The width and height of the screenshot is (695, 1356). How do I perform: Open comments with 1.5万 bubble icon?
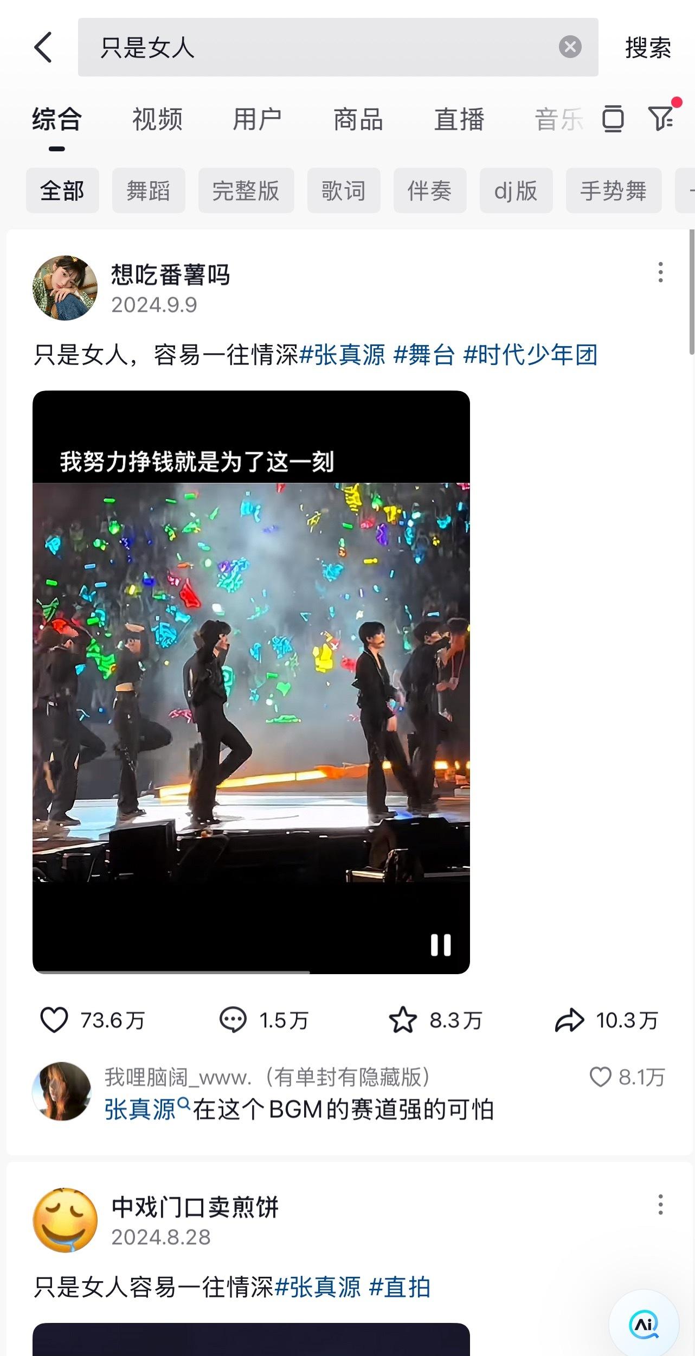coord(233,1020)
